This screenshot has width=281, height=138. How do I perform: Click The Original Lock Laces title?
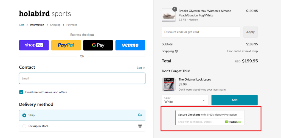(x=195, y=79)
